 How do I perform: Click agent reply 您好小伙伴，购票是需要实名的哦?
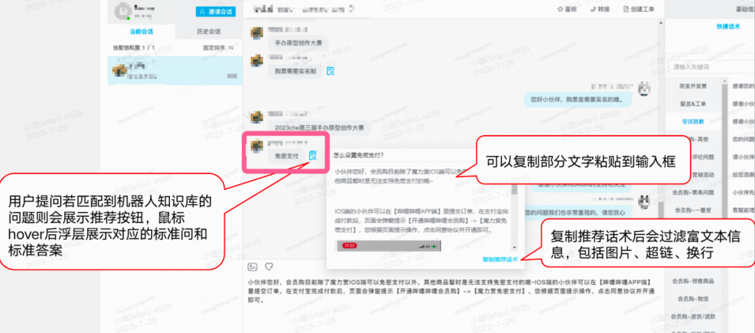(578, 100)
